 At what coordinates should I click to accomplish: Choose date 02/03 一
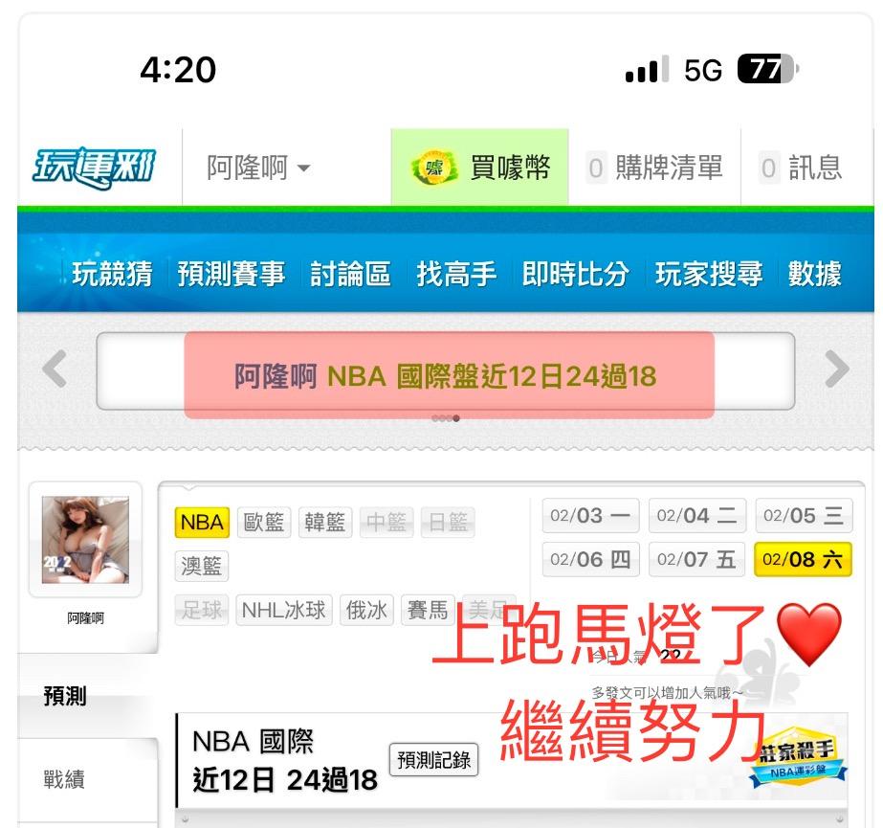[590, 515]
